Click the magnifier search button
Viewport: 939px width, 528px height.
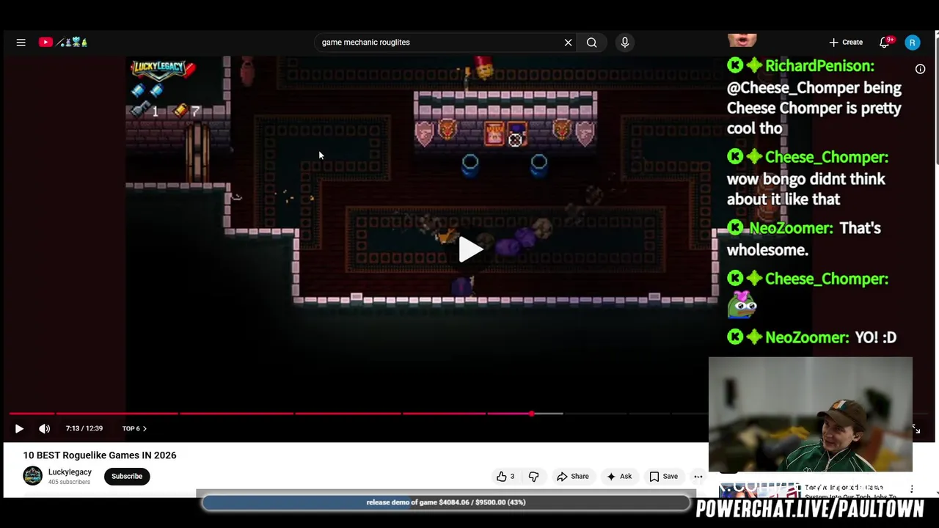coord(591,43)
